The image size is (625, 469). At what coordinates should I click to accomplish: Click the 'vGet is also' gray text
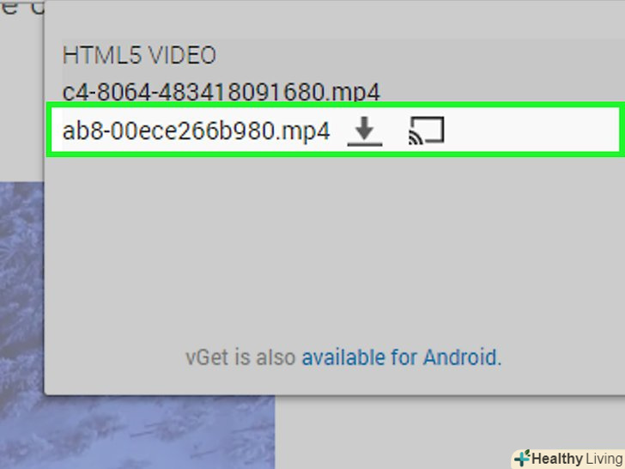point(240,357)
